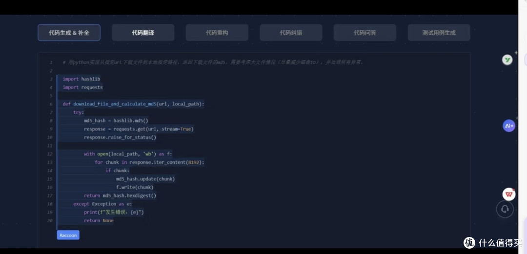The height and width of the screenshot is (254, 527).
Task: Click the 'with open(local_path' line
Action: (x=128, y=154)
